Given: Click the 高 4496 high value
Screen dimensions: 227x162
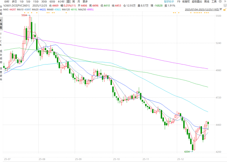Looking at the screenshot, I should pyautogui.click(x=94, y=6).
